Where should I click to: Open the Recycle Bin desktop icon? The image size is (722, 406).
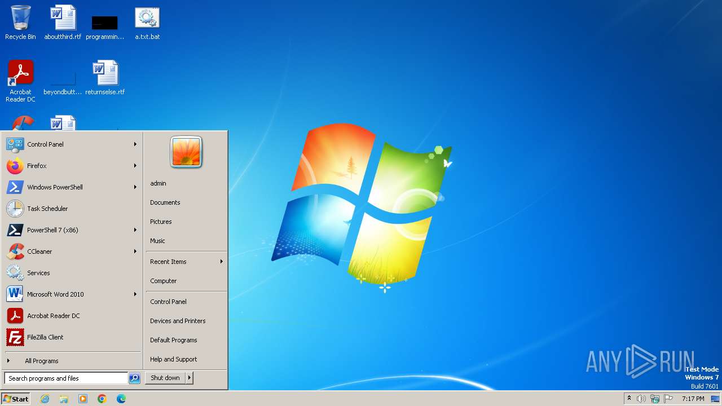tap(20, 23)
